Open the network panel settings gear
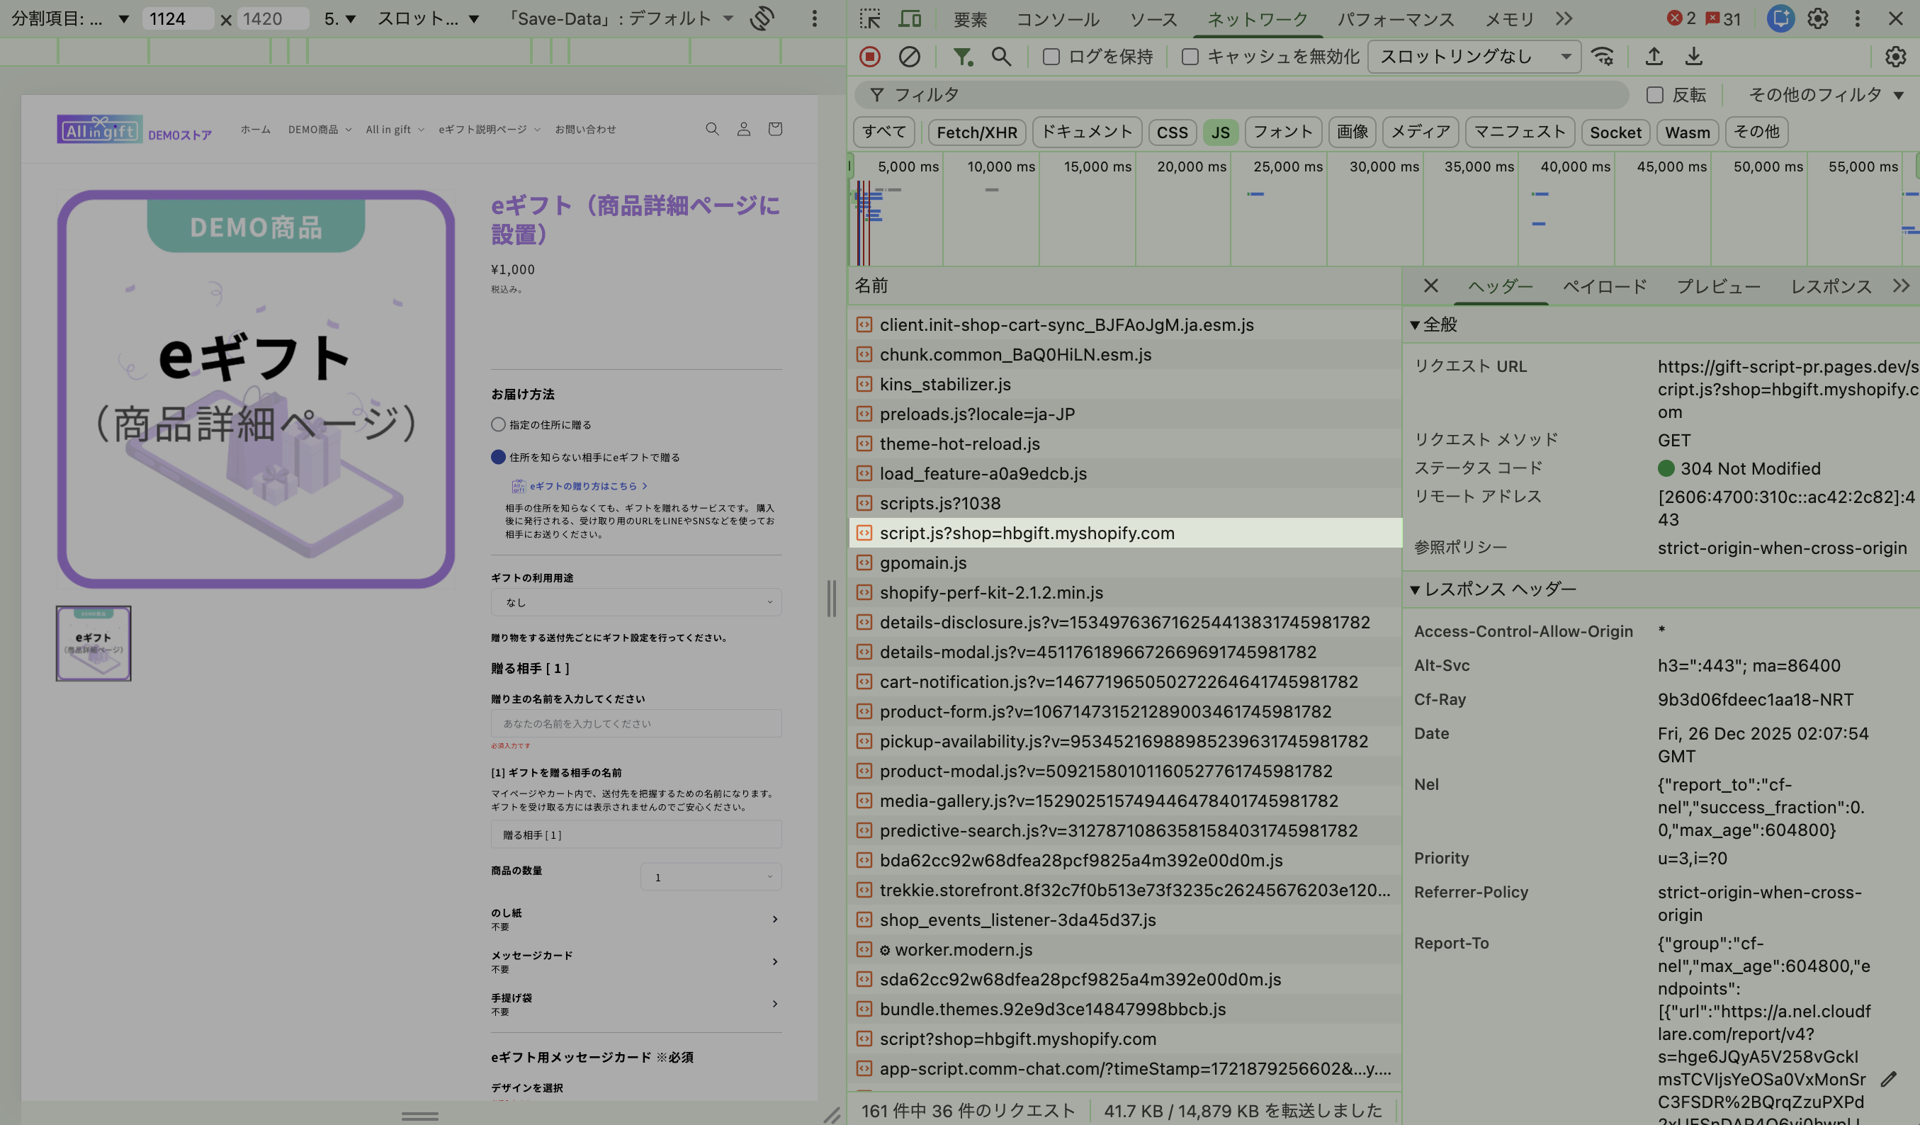Image resolution: width=1920 pixels, height=1125 pixels. 1895,57
